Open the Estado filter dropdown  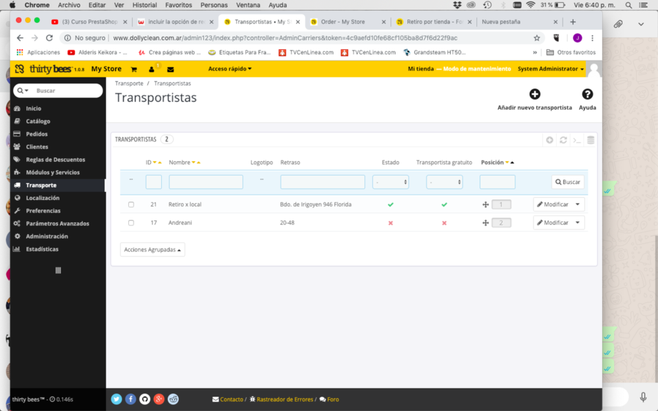click(x=390, y=182)
